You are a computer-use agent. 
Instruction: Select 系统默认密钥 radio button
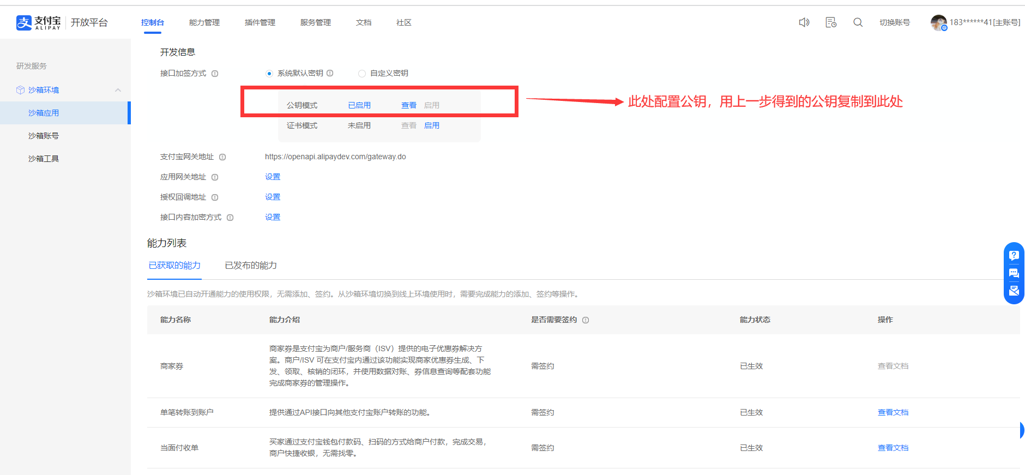pyautogui.click(x=269, y=74)
